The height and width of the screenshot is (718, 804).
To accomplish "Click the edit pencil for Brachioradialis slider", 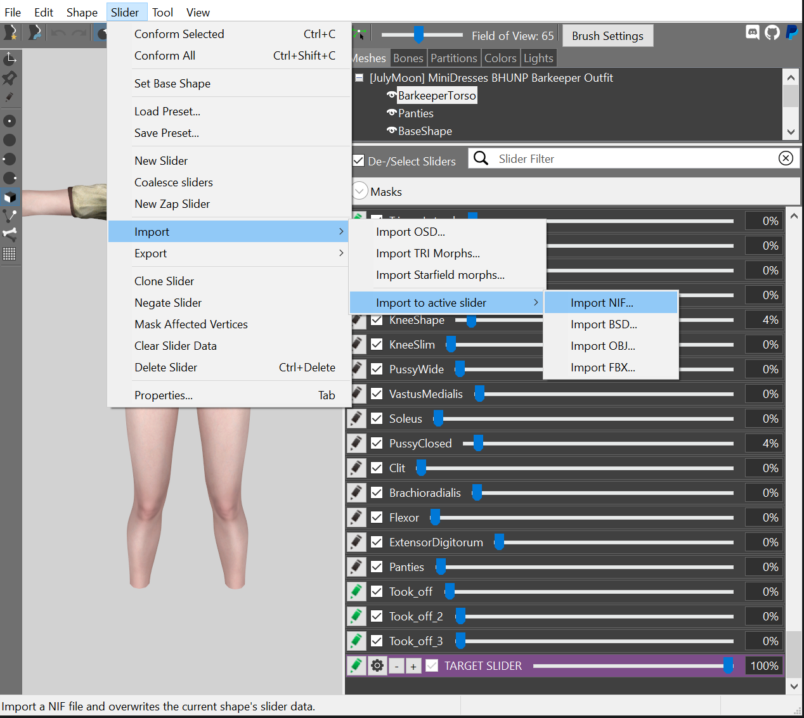I will pos(357,492).
